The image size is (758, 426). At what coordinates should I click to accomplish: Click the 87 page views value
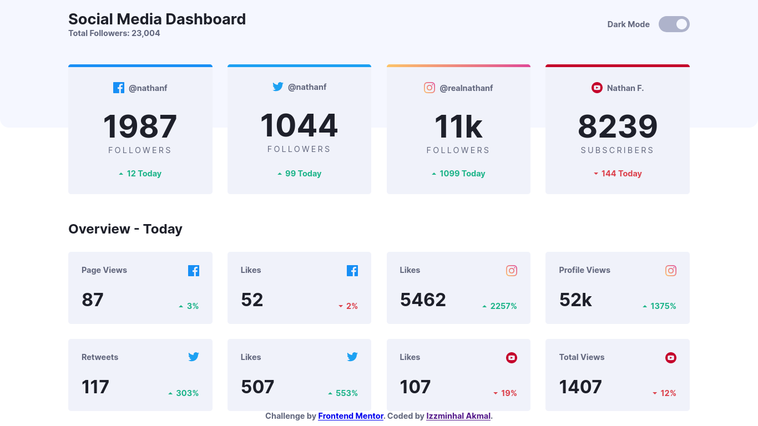[x=93, y=300]
